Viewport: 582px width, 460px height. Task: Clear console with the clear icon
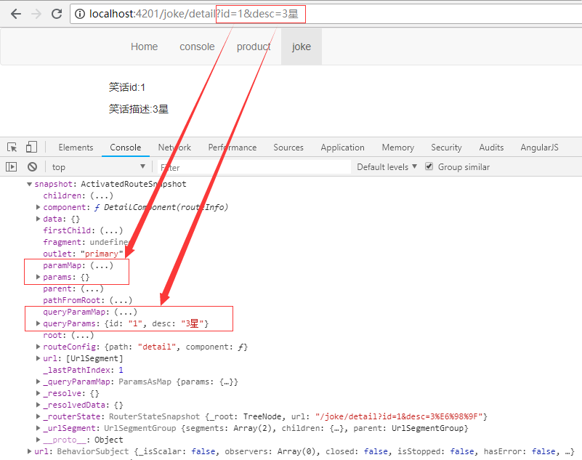[x=32, y=167]
